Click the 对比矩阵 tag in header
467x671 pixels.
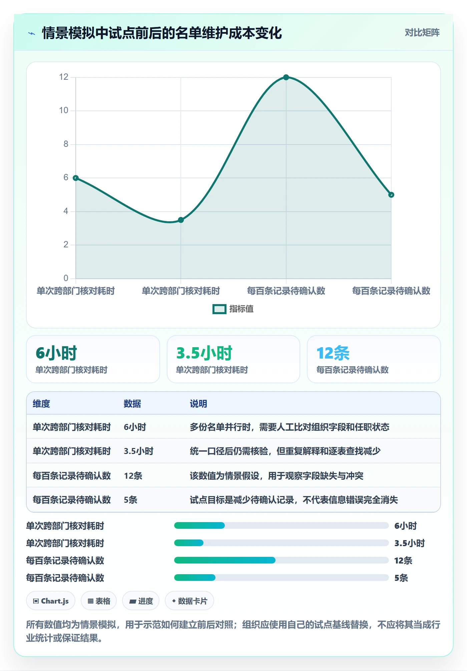[422, 32]
